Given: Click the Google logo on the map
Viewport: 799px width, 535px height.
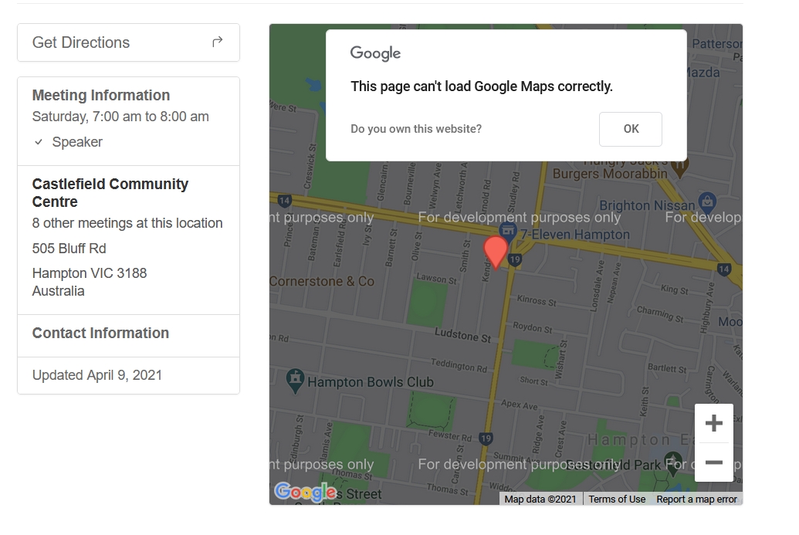Looking at the screenshot, I should click(305, 493).
